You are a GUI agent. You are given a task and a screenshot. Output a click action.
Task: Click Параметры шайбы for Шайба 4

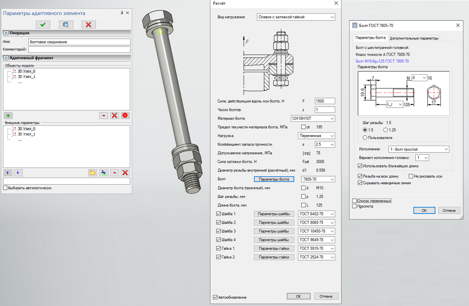274,240
